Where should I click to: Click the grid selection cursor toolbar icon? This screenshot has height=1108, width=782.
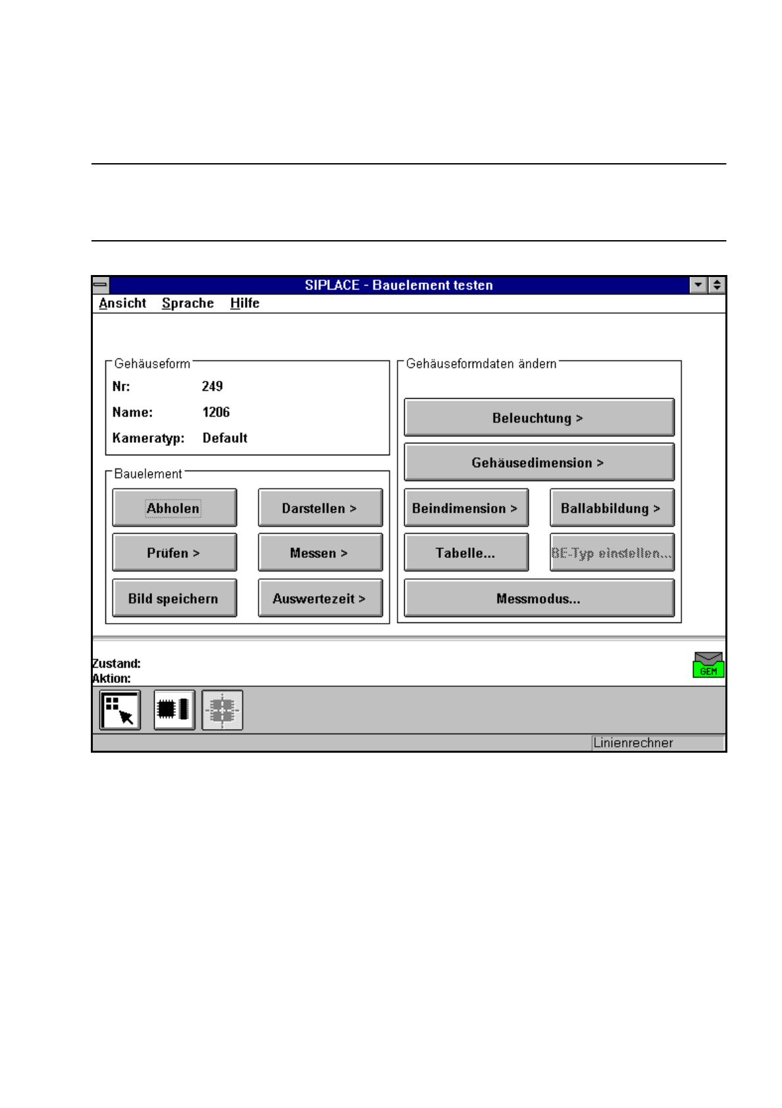(120, 710)
